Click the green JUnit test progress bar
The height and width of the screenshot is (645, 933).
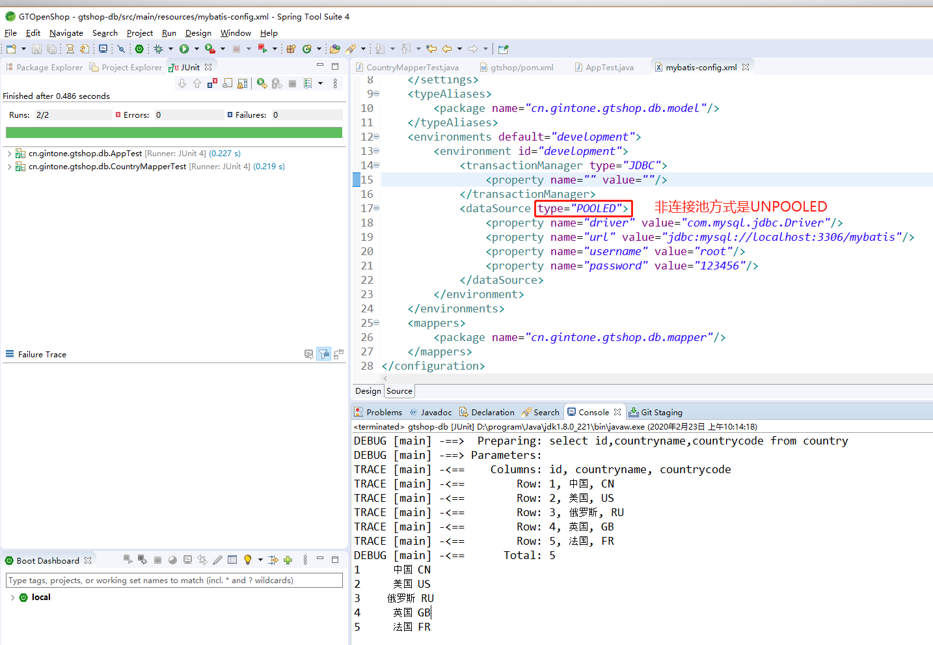(174, 133)
